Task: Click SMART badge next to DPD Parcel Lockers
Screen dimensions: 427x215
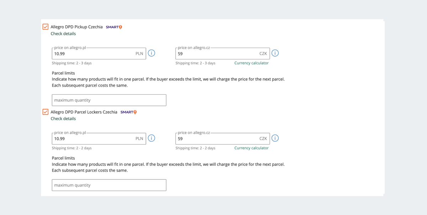Action: (129, 112)
